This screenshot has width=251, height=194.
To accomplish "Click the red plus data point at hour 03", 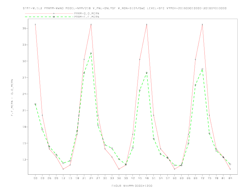I will 42,115.
